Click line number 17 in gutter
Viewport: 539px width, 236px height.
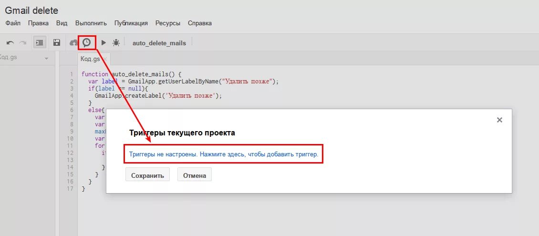(x=70, y=189)
